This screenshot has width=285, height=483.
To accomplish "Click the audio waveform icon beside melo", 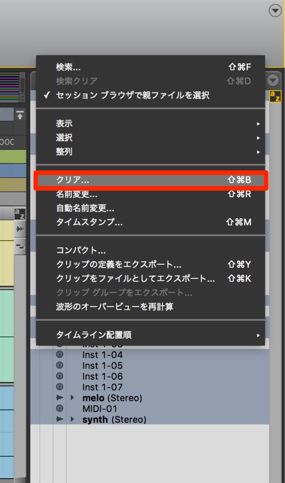I will coord(60,398).
